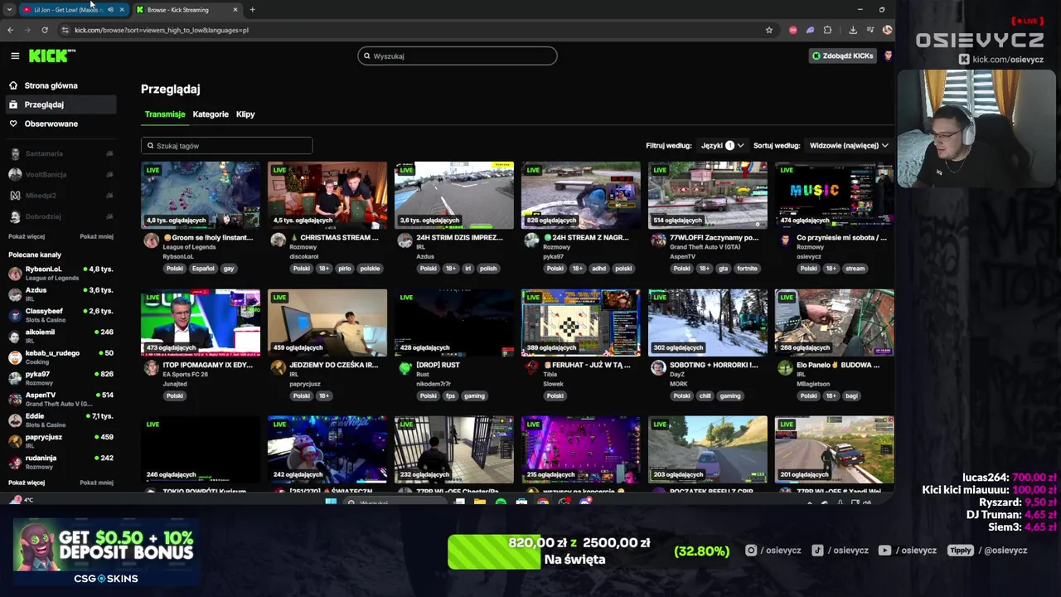Click the CSGOSKINS deposit bonus banner
Viewport: 1061px width, 597px height.
coord(104,553)
